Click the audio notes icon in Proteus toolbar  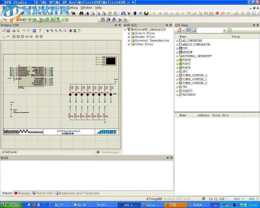[x=79, y=31]
